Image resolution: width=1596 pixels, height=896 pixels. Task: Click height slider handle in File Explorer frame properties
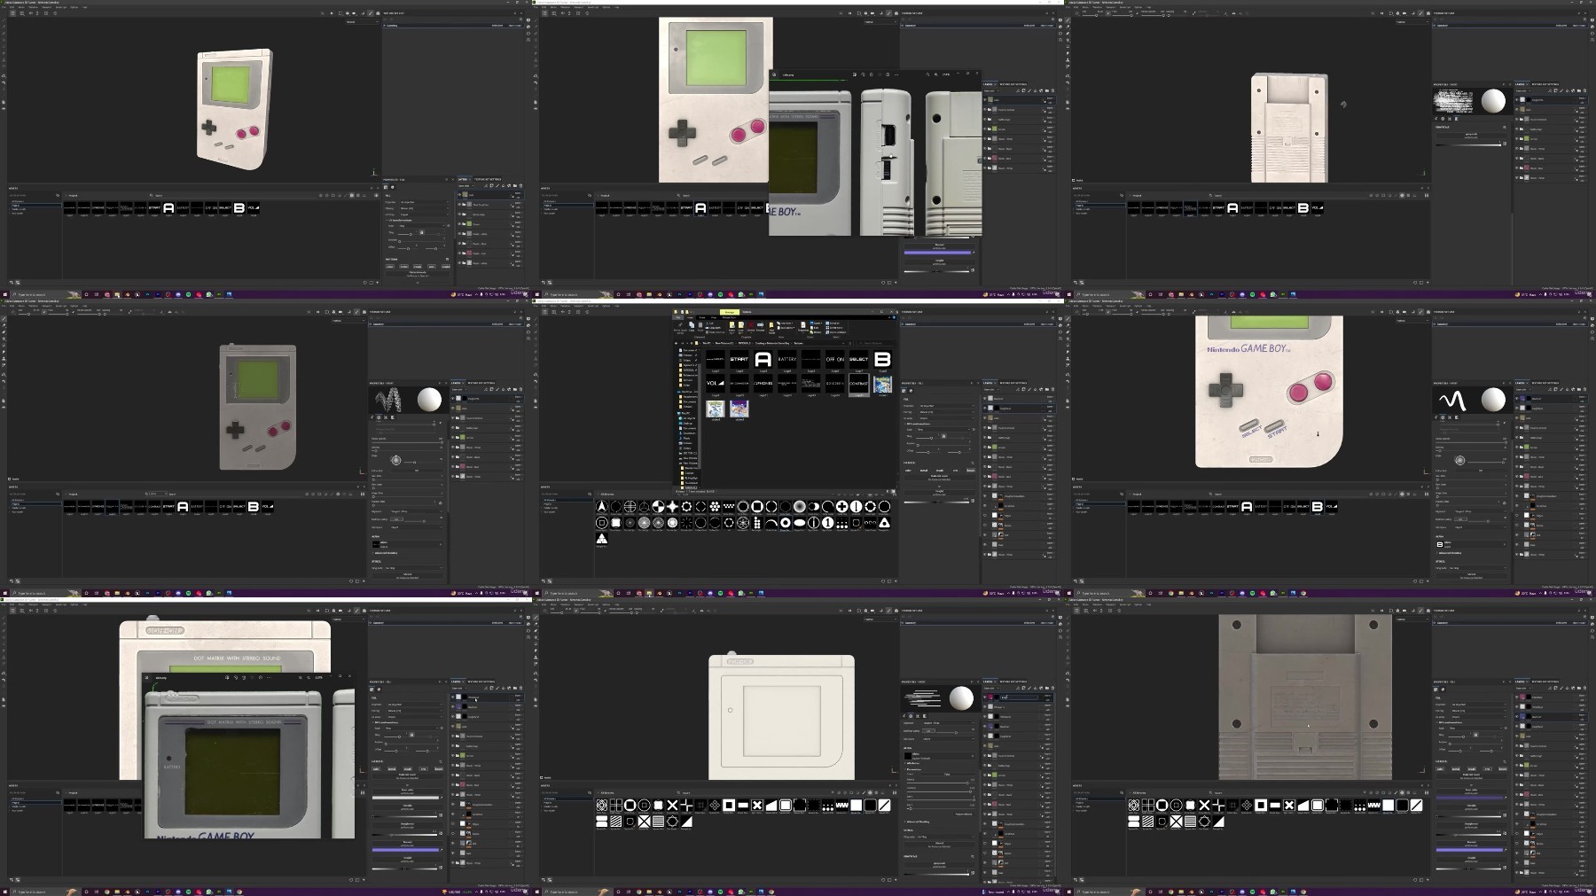click(x=938, y=502)
